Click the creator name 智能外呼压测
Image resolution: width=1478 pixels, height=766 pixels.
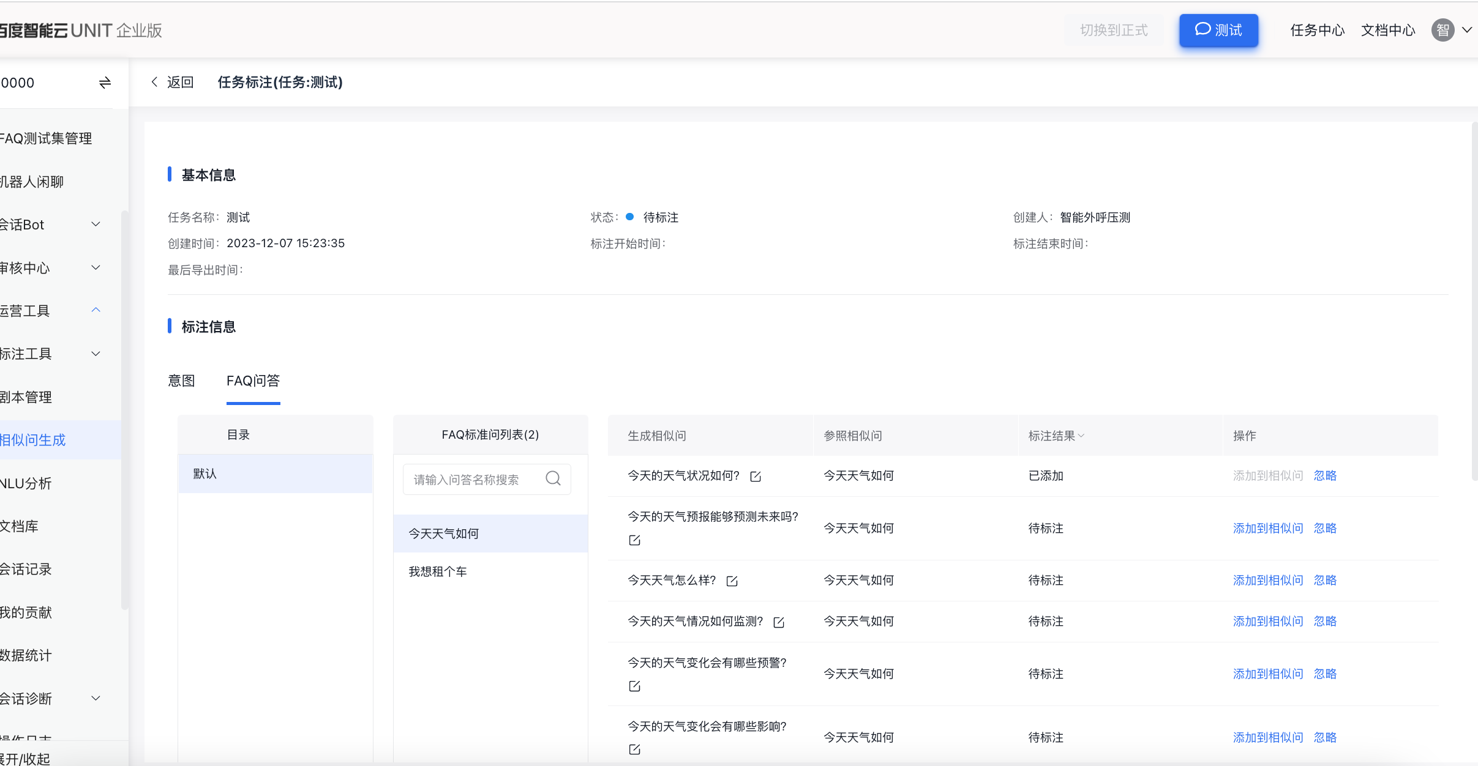click(x=1095, y=217)
